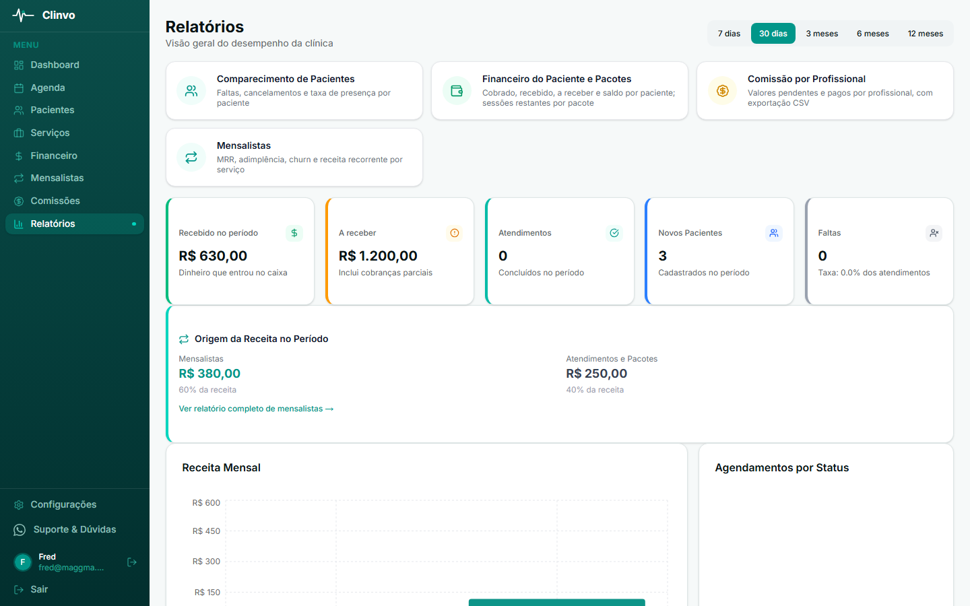Click the Receita Mensal chart heading
The width and height of the screenshot is (970, 606).
(221, 468)
